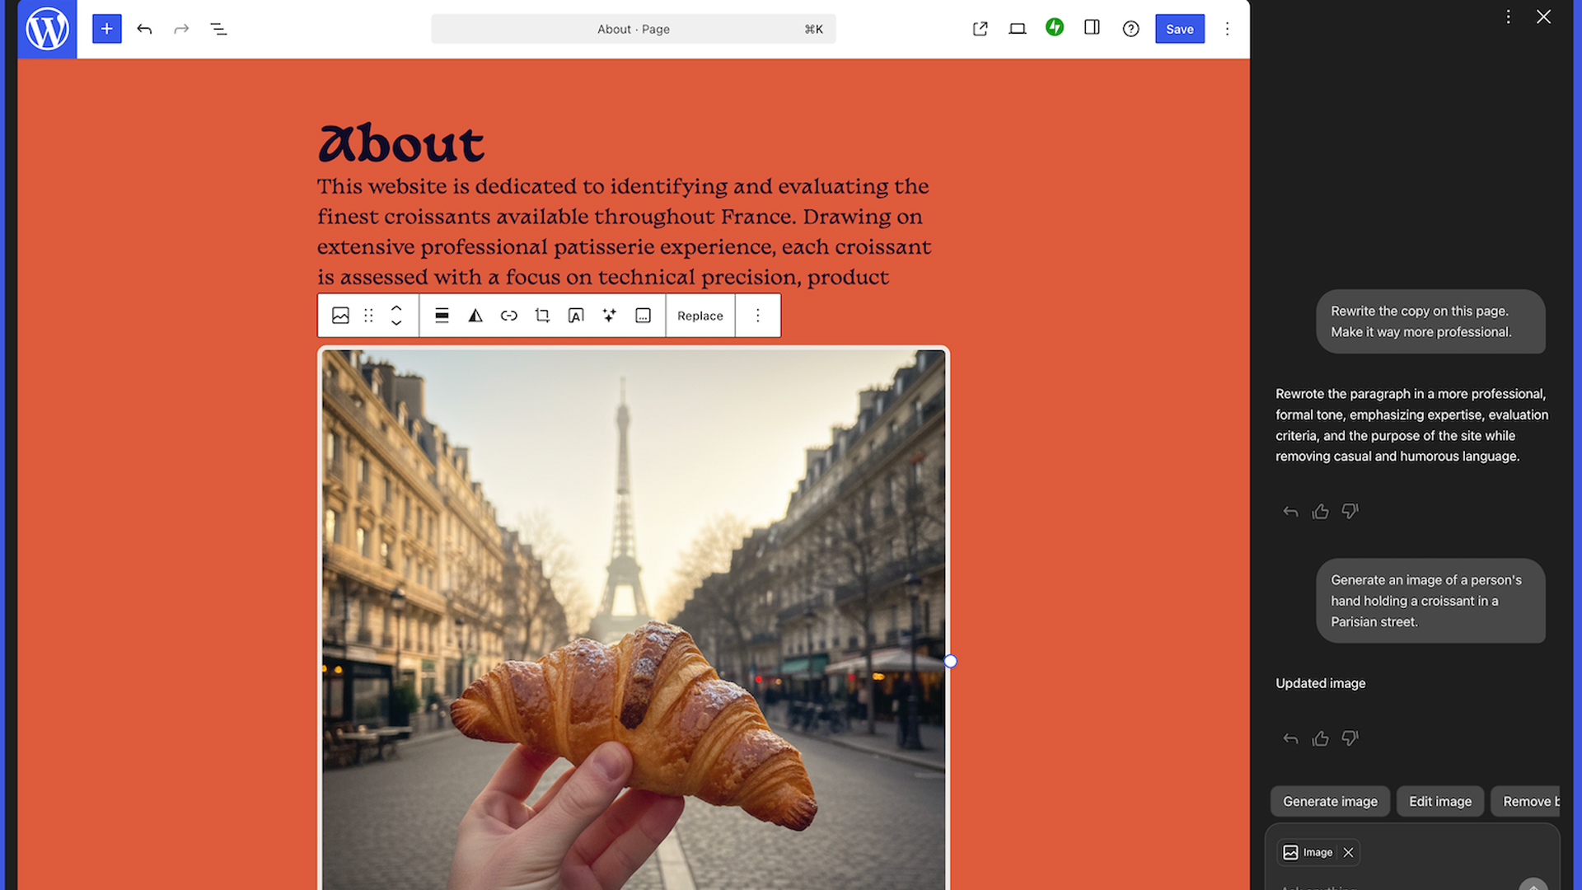This screenshot has height=890, width=1582.
Task: Thumbs down the rewritten paragraph response
Action: (x=1350, y=511)
